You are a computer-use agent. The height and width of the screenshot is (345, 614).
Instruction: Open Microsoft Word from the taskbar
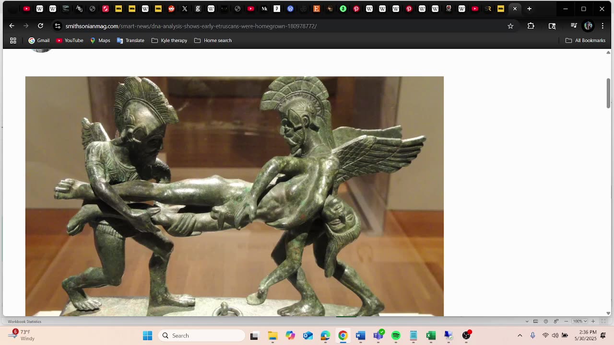click(x=360, y=335)
